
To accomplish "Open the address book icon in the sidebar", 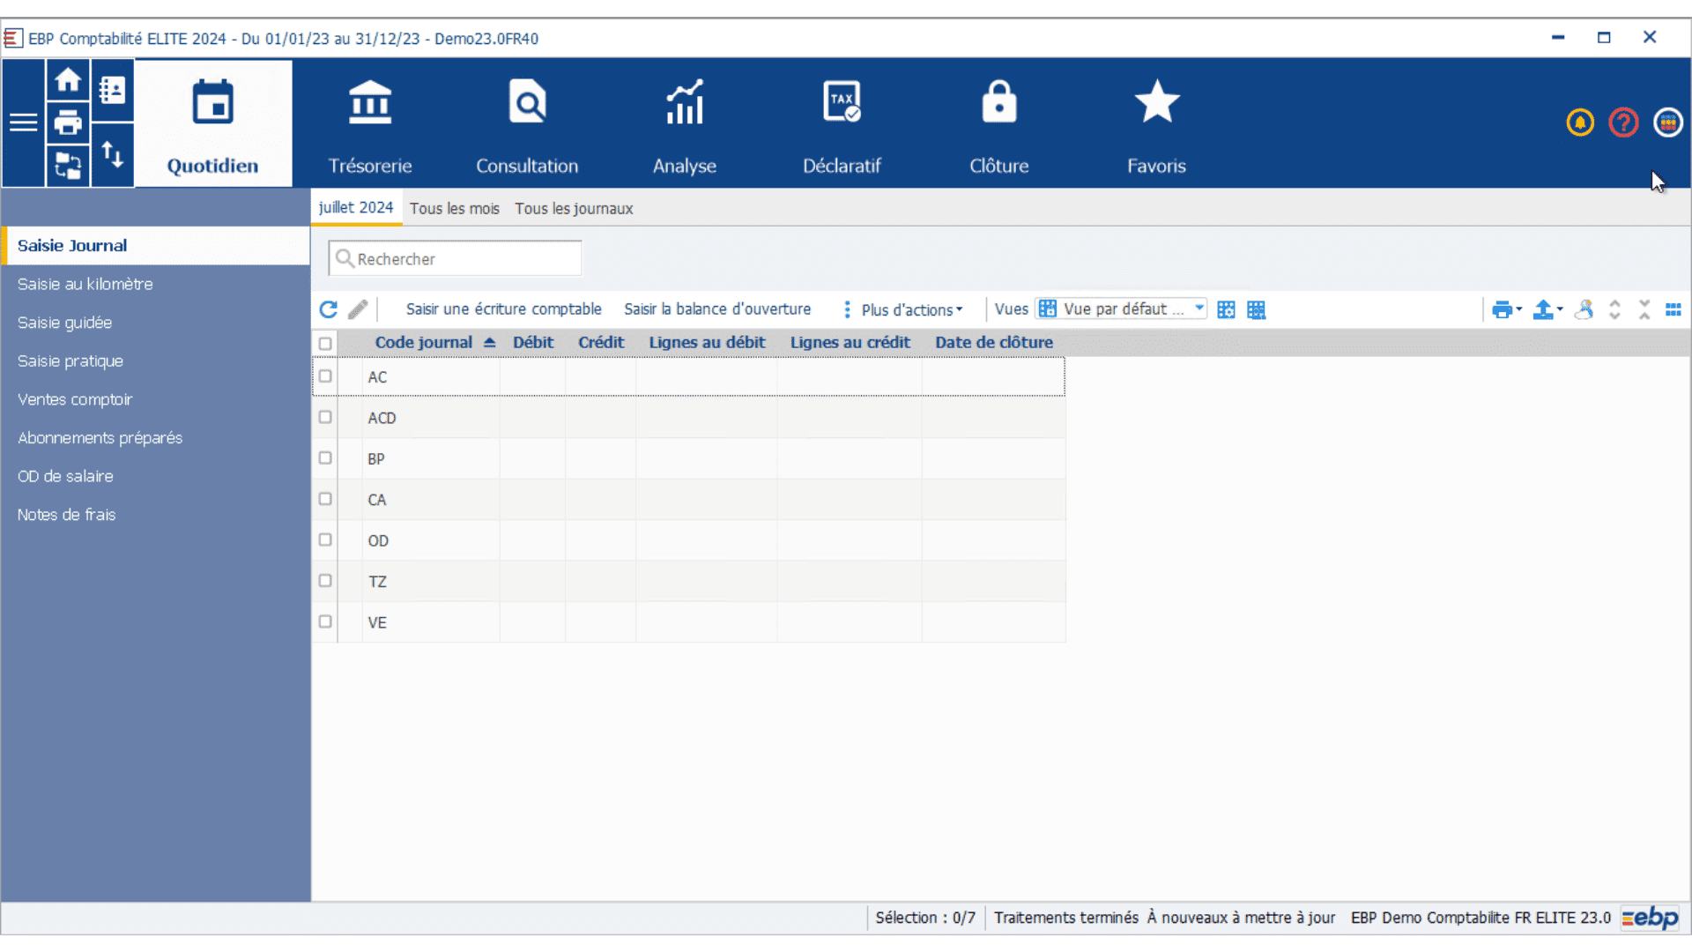I will tap(113, 89).
